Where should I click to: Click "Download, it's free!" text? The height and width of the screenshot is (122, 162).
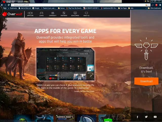[x=146, y=70]
